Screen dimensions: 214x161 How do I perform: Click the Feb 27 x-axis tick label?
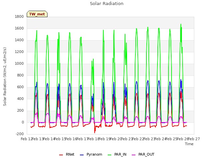(194, 139)
